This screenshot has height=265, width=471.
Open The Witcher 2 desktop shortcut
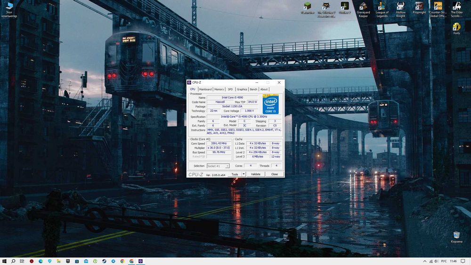(326, 9)
